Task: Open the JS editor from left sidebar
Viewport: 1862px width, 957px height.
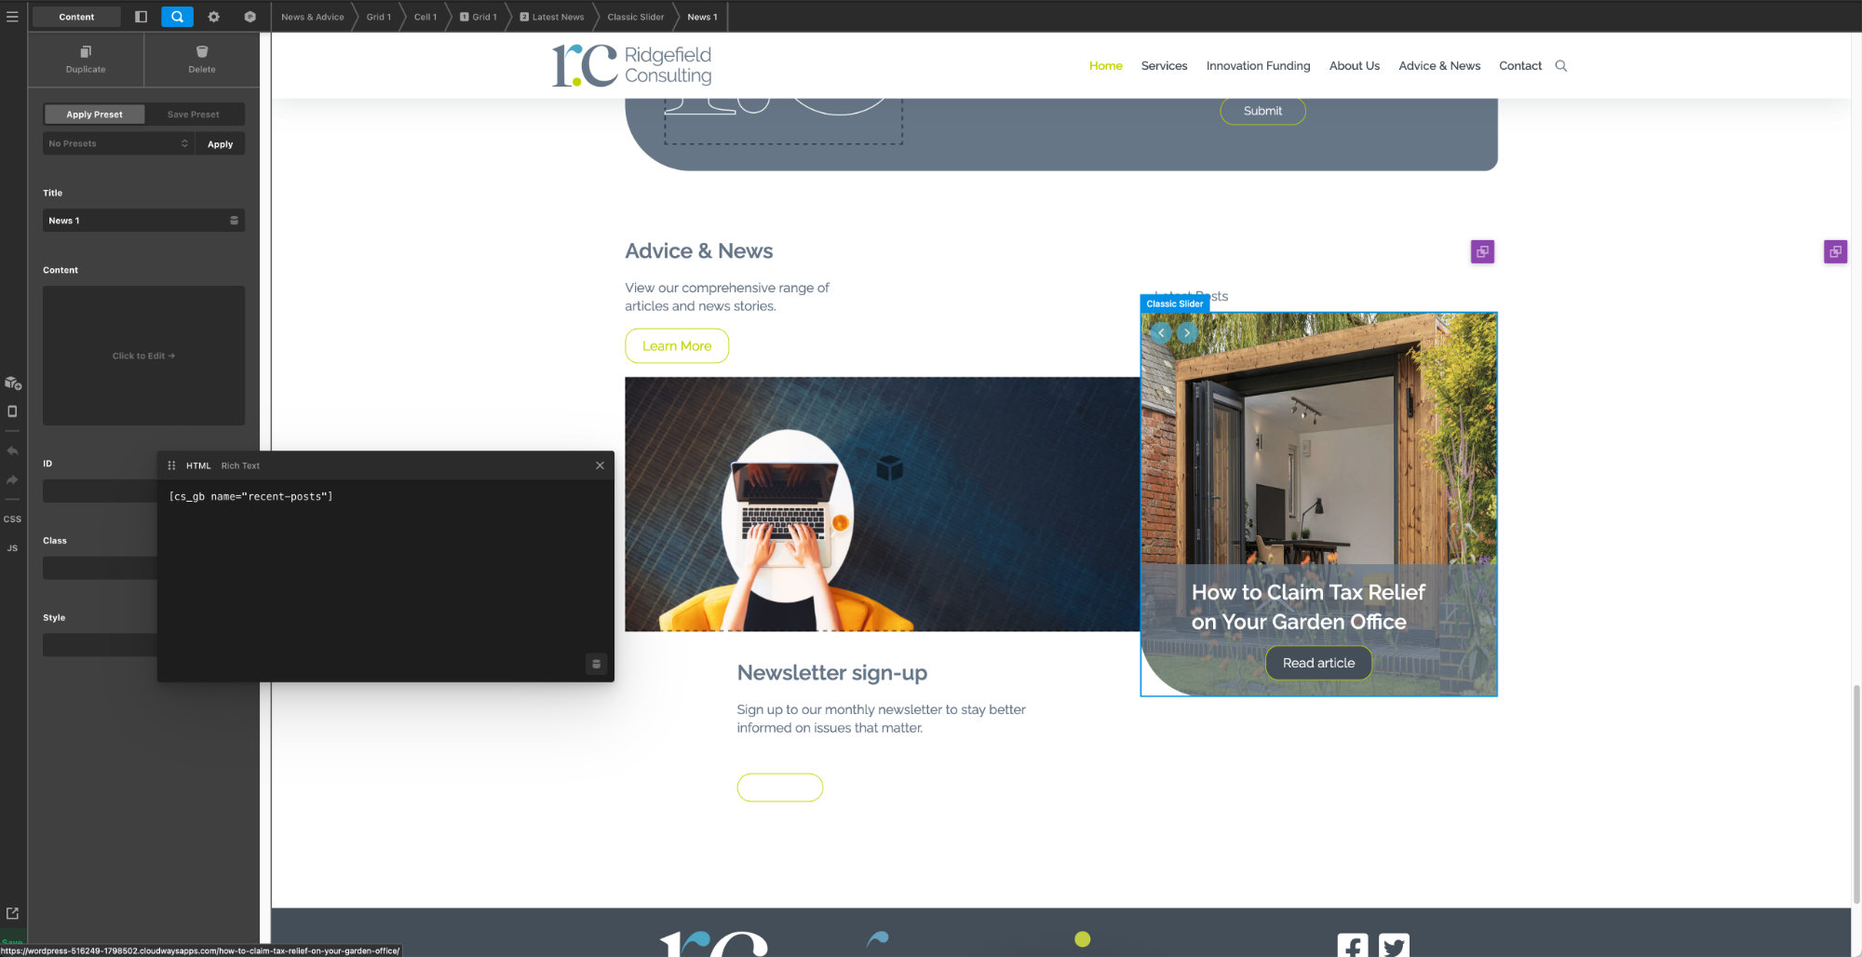Action: 12,548
